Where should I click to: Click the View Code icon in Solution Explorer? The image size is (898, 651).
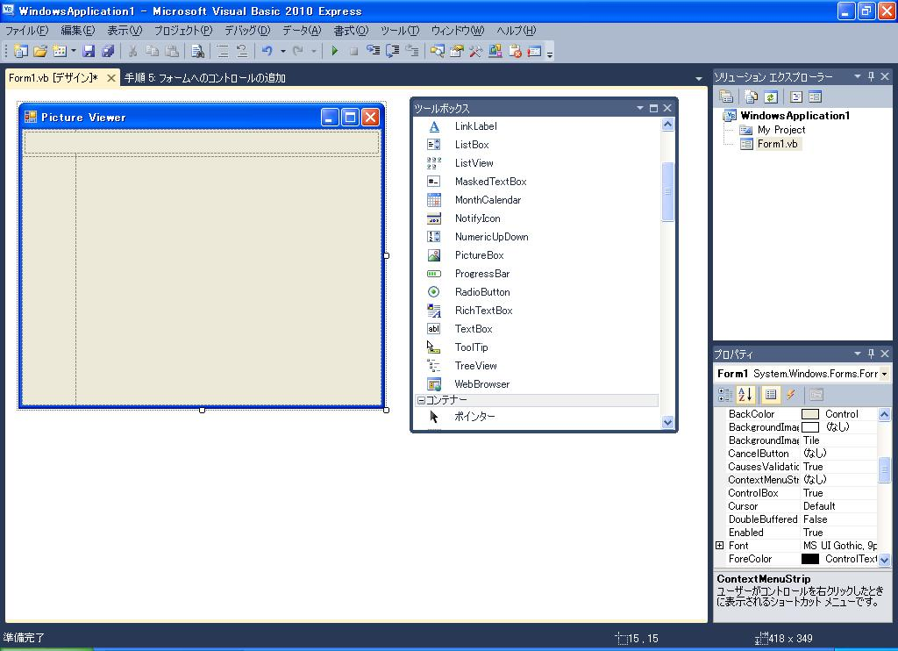[x=796, y=97]
